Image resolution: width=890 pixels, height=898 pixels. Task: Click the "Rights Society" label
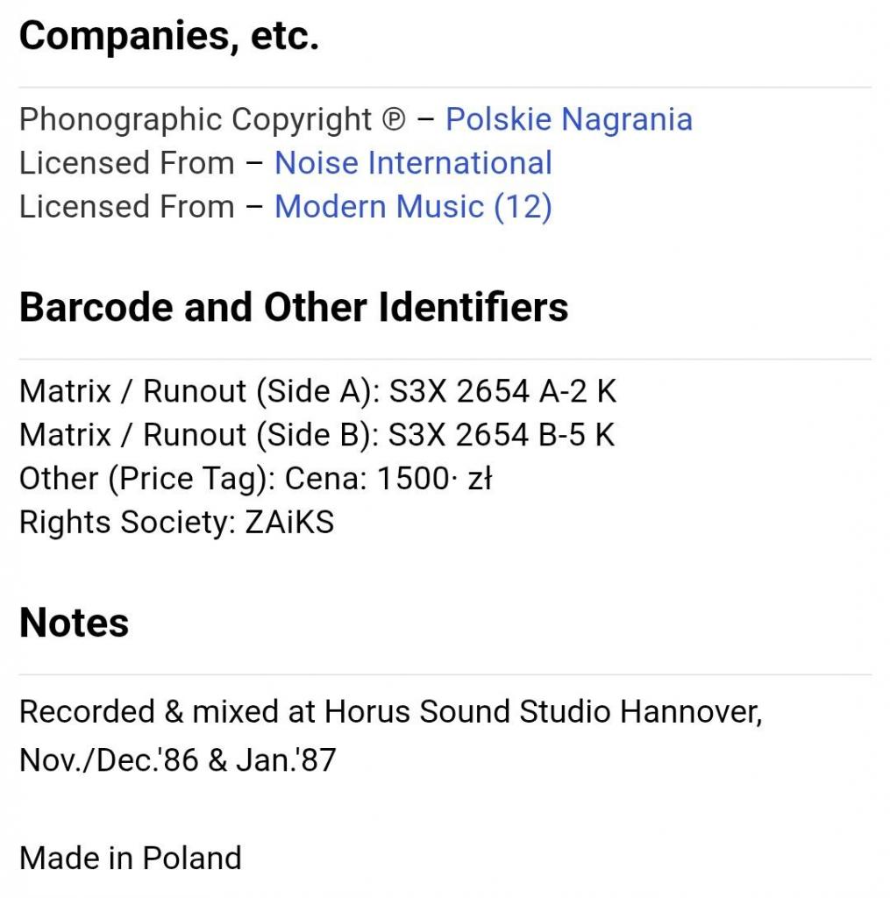pos(126,523)
